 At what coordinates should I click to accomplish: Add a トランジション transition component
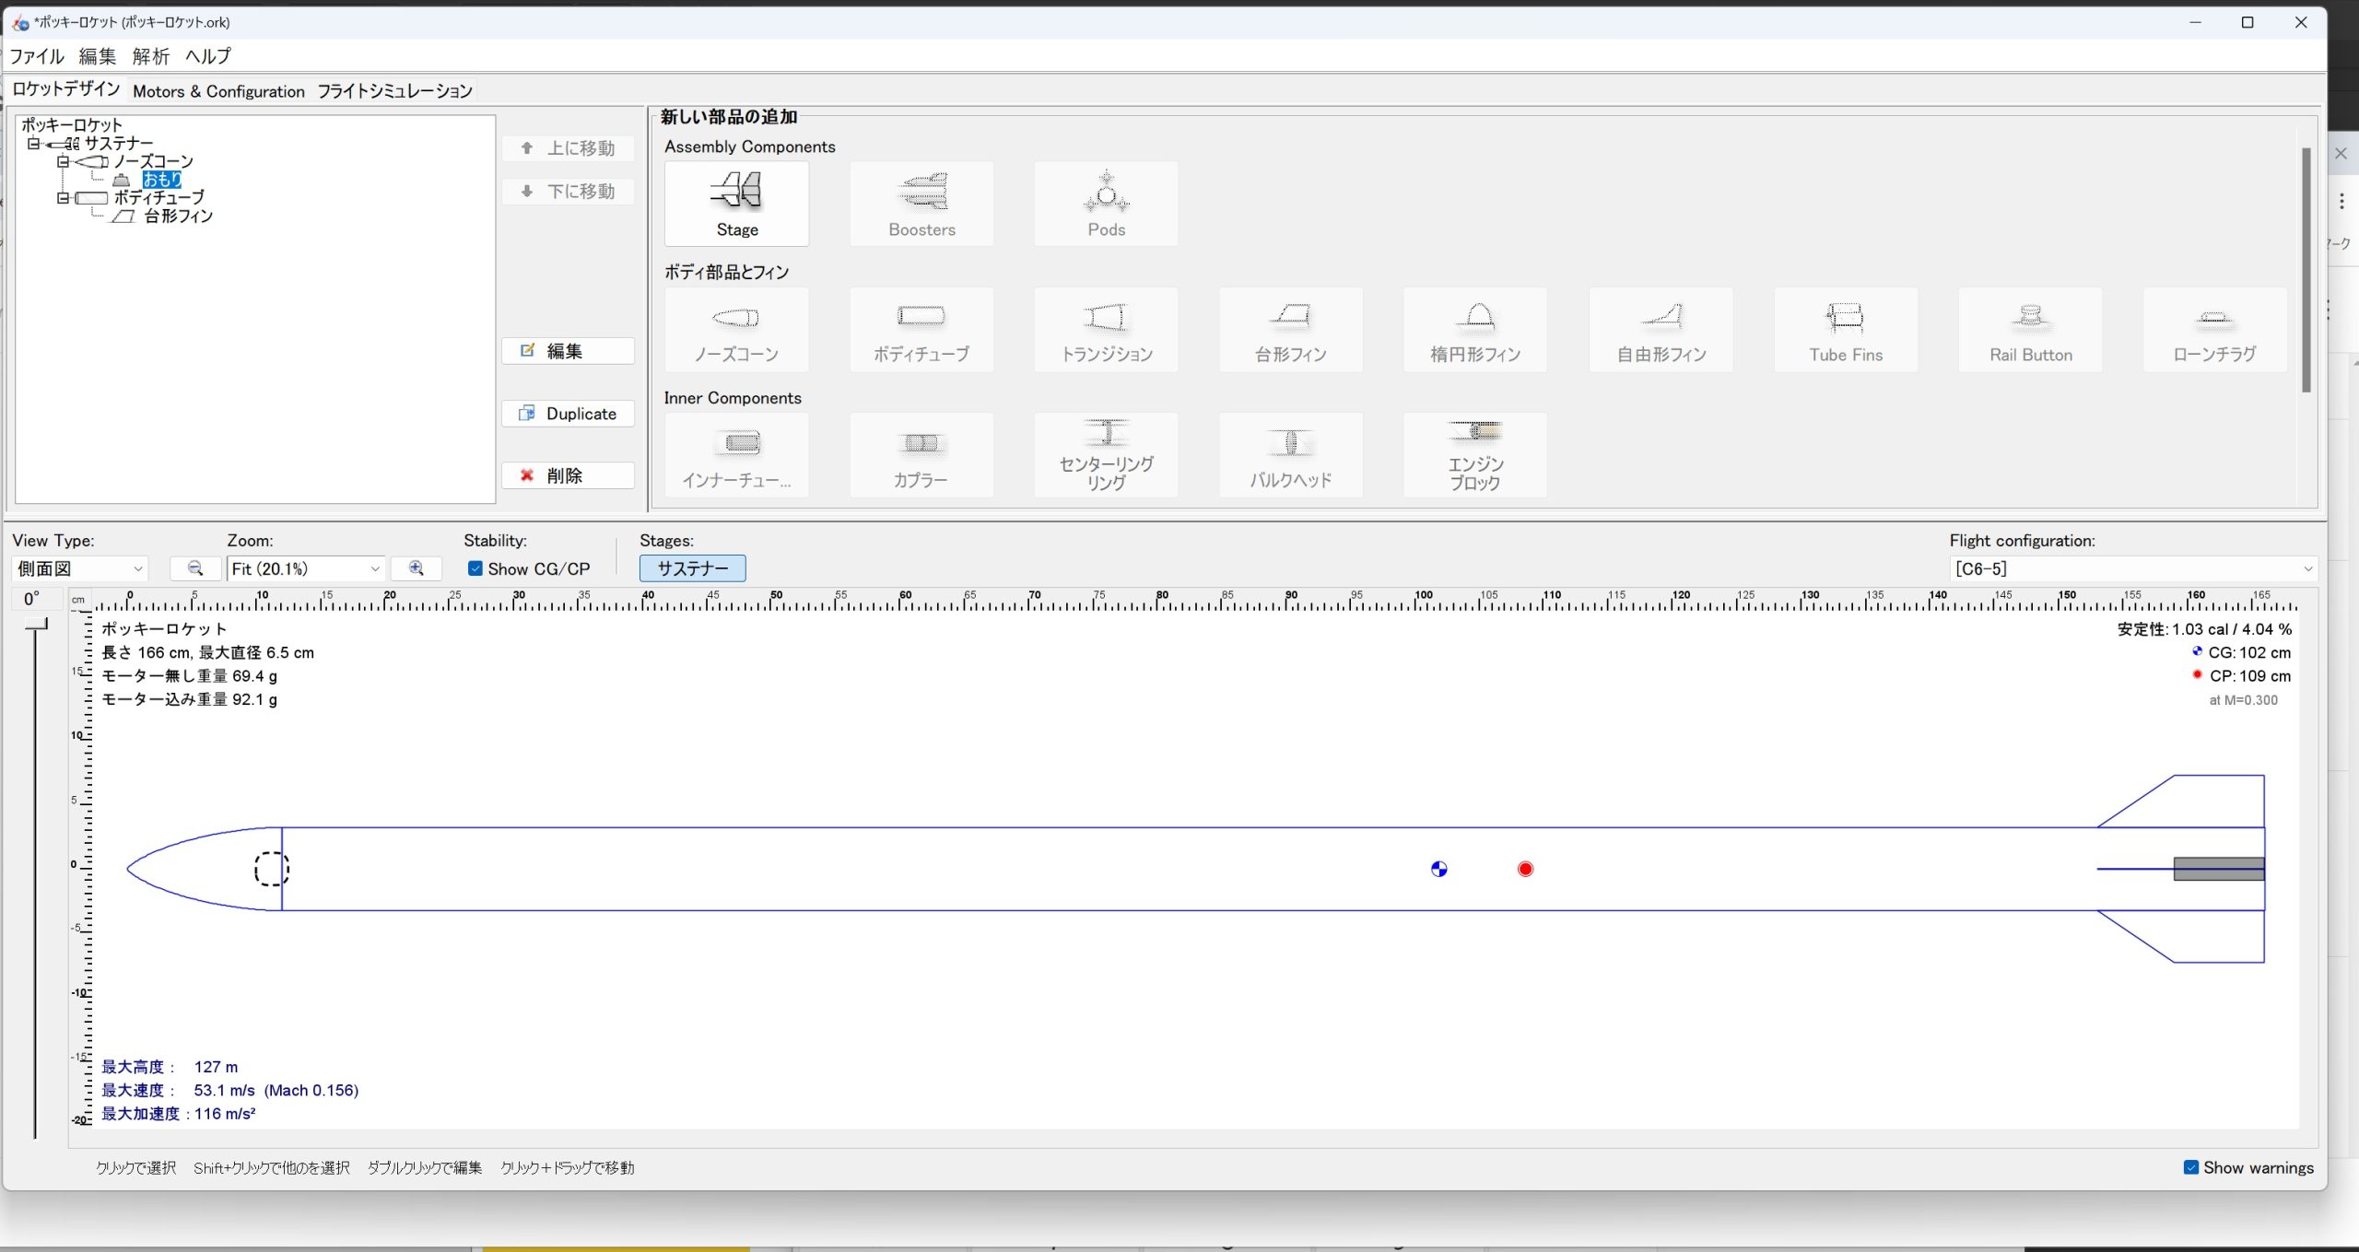(1106, 330)
